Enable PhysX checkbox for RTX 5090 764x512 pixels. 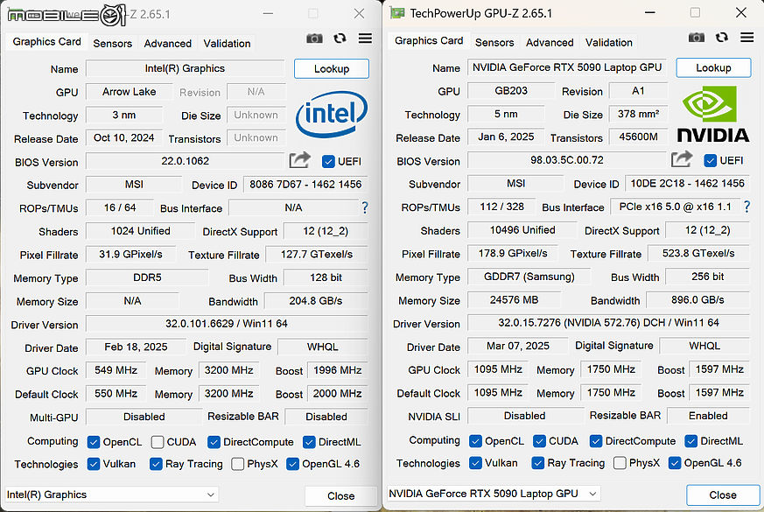[x=620, y=463]
